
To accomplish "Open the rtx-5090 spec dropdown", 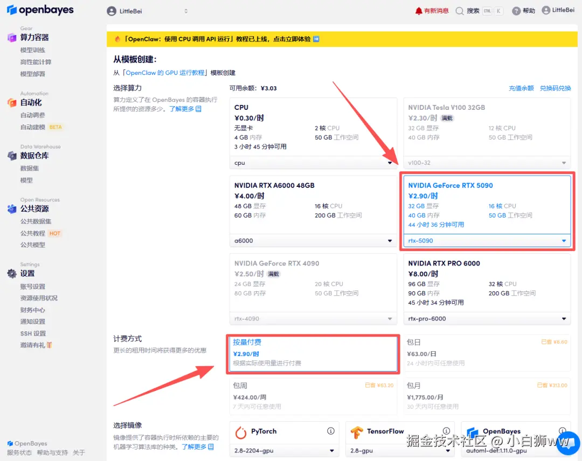I will pos(487,241).
